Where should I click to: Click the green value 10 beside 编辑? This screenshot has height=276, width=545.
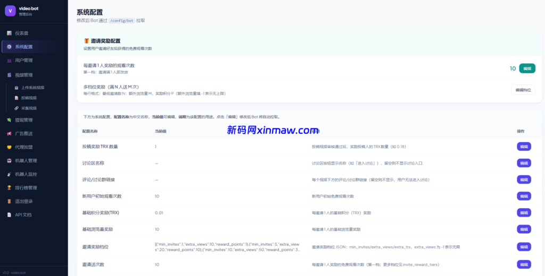513,68
